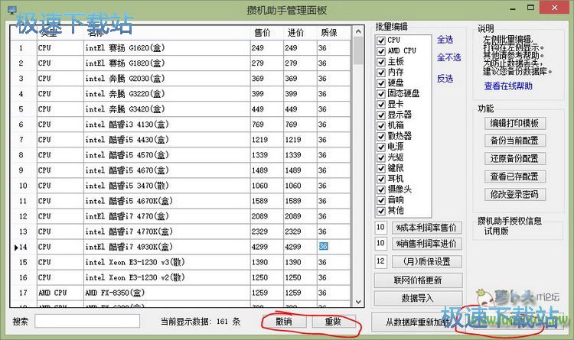Select cell intEl 赛扬 G1620(盒)
574x340 pixels.
(x=167, y=48)
